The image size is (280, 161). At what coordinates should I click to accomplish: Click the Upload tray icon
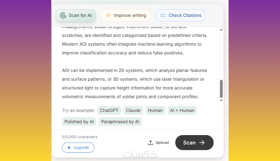click(150, 142)
